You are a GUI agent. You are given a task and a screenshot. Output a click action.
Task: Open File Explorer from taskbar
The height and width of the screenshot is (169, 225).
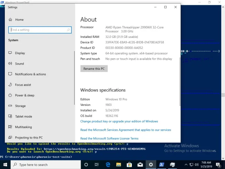118,164
